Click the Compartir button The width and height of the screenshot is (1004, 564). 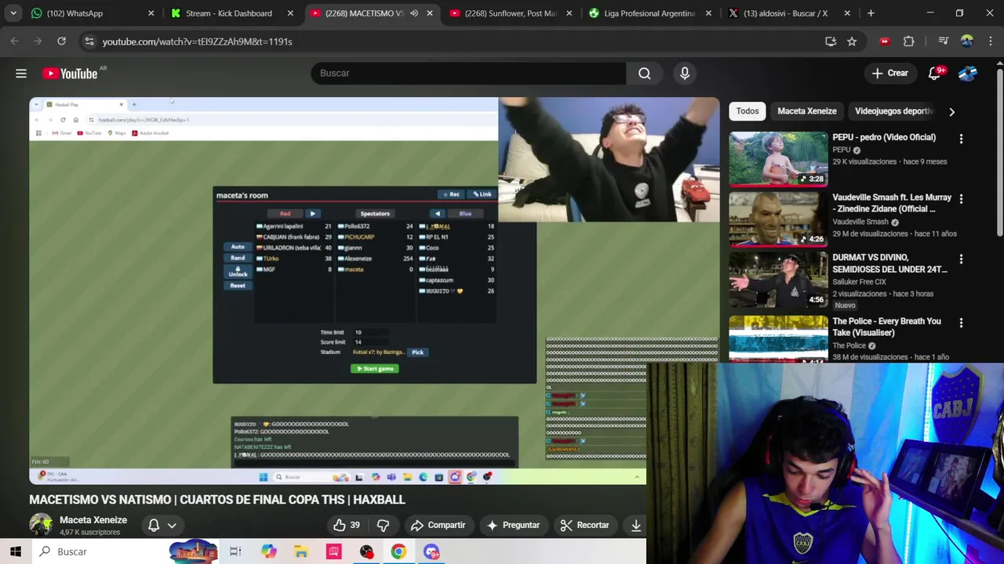point(438,526)
